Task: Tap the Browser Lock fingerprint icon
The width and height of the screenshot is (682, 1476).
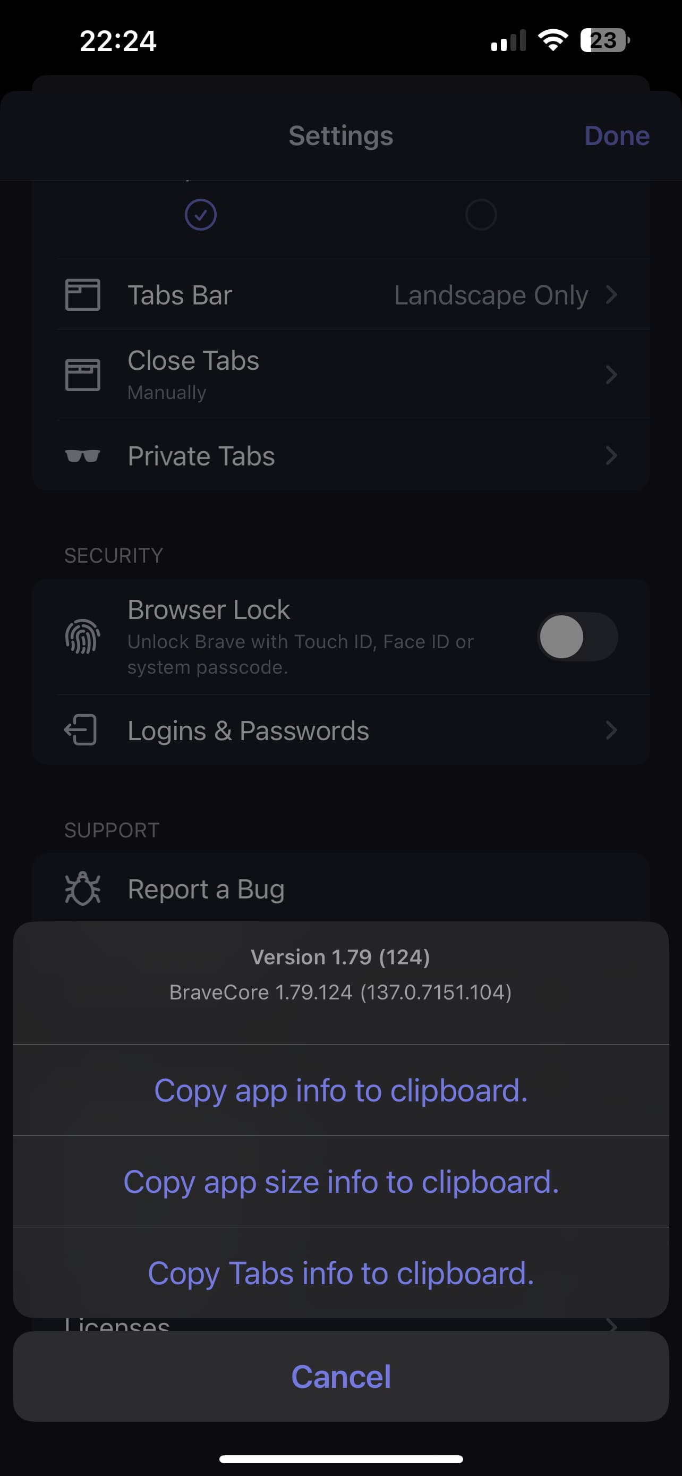Action: [x=82, y=637]
